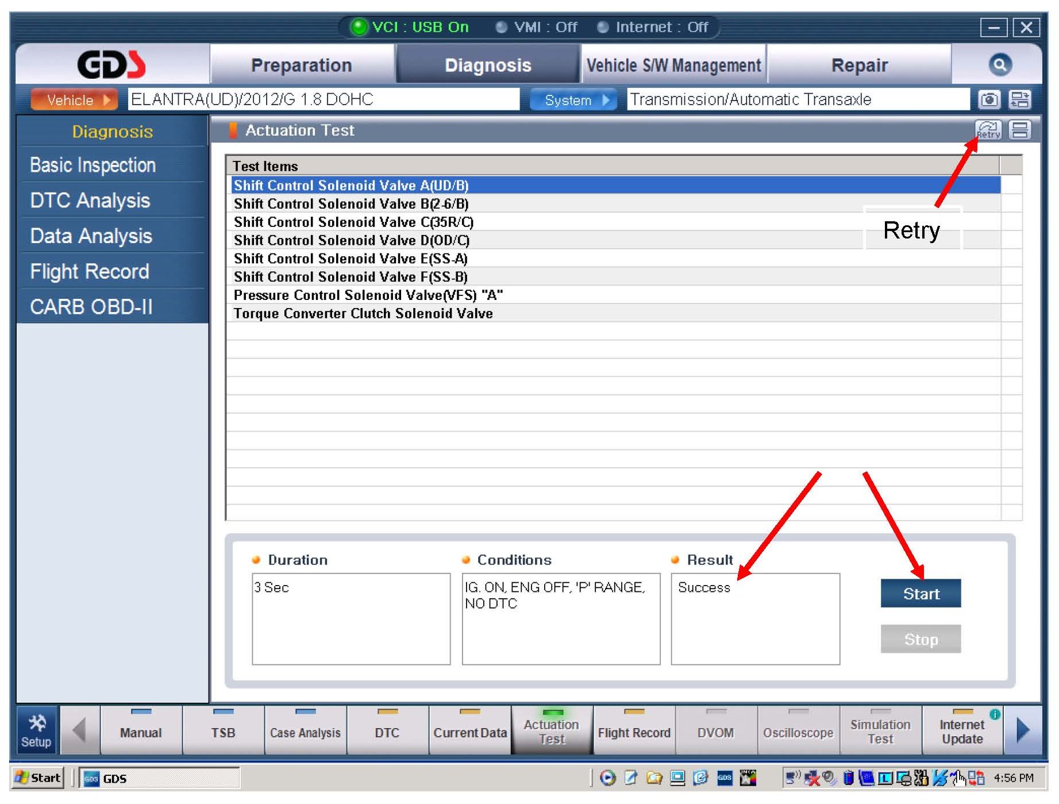
Task: Click the Retry icon in Actuation Test header
Action: (988, 130)
